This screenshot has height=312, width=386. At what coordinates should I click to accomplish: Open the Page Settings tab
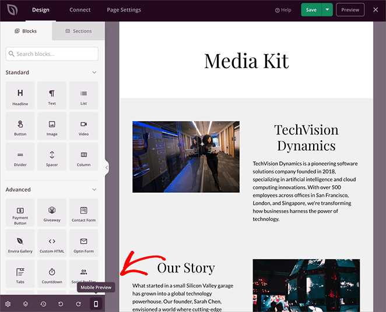[124, 10]
